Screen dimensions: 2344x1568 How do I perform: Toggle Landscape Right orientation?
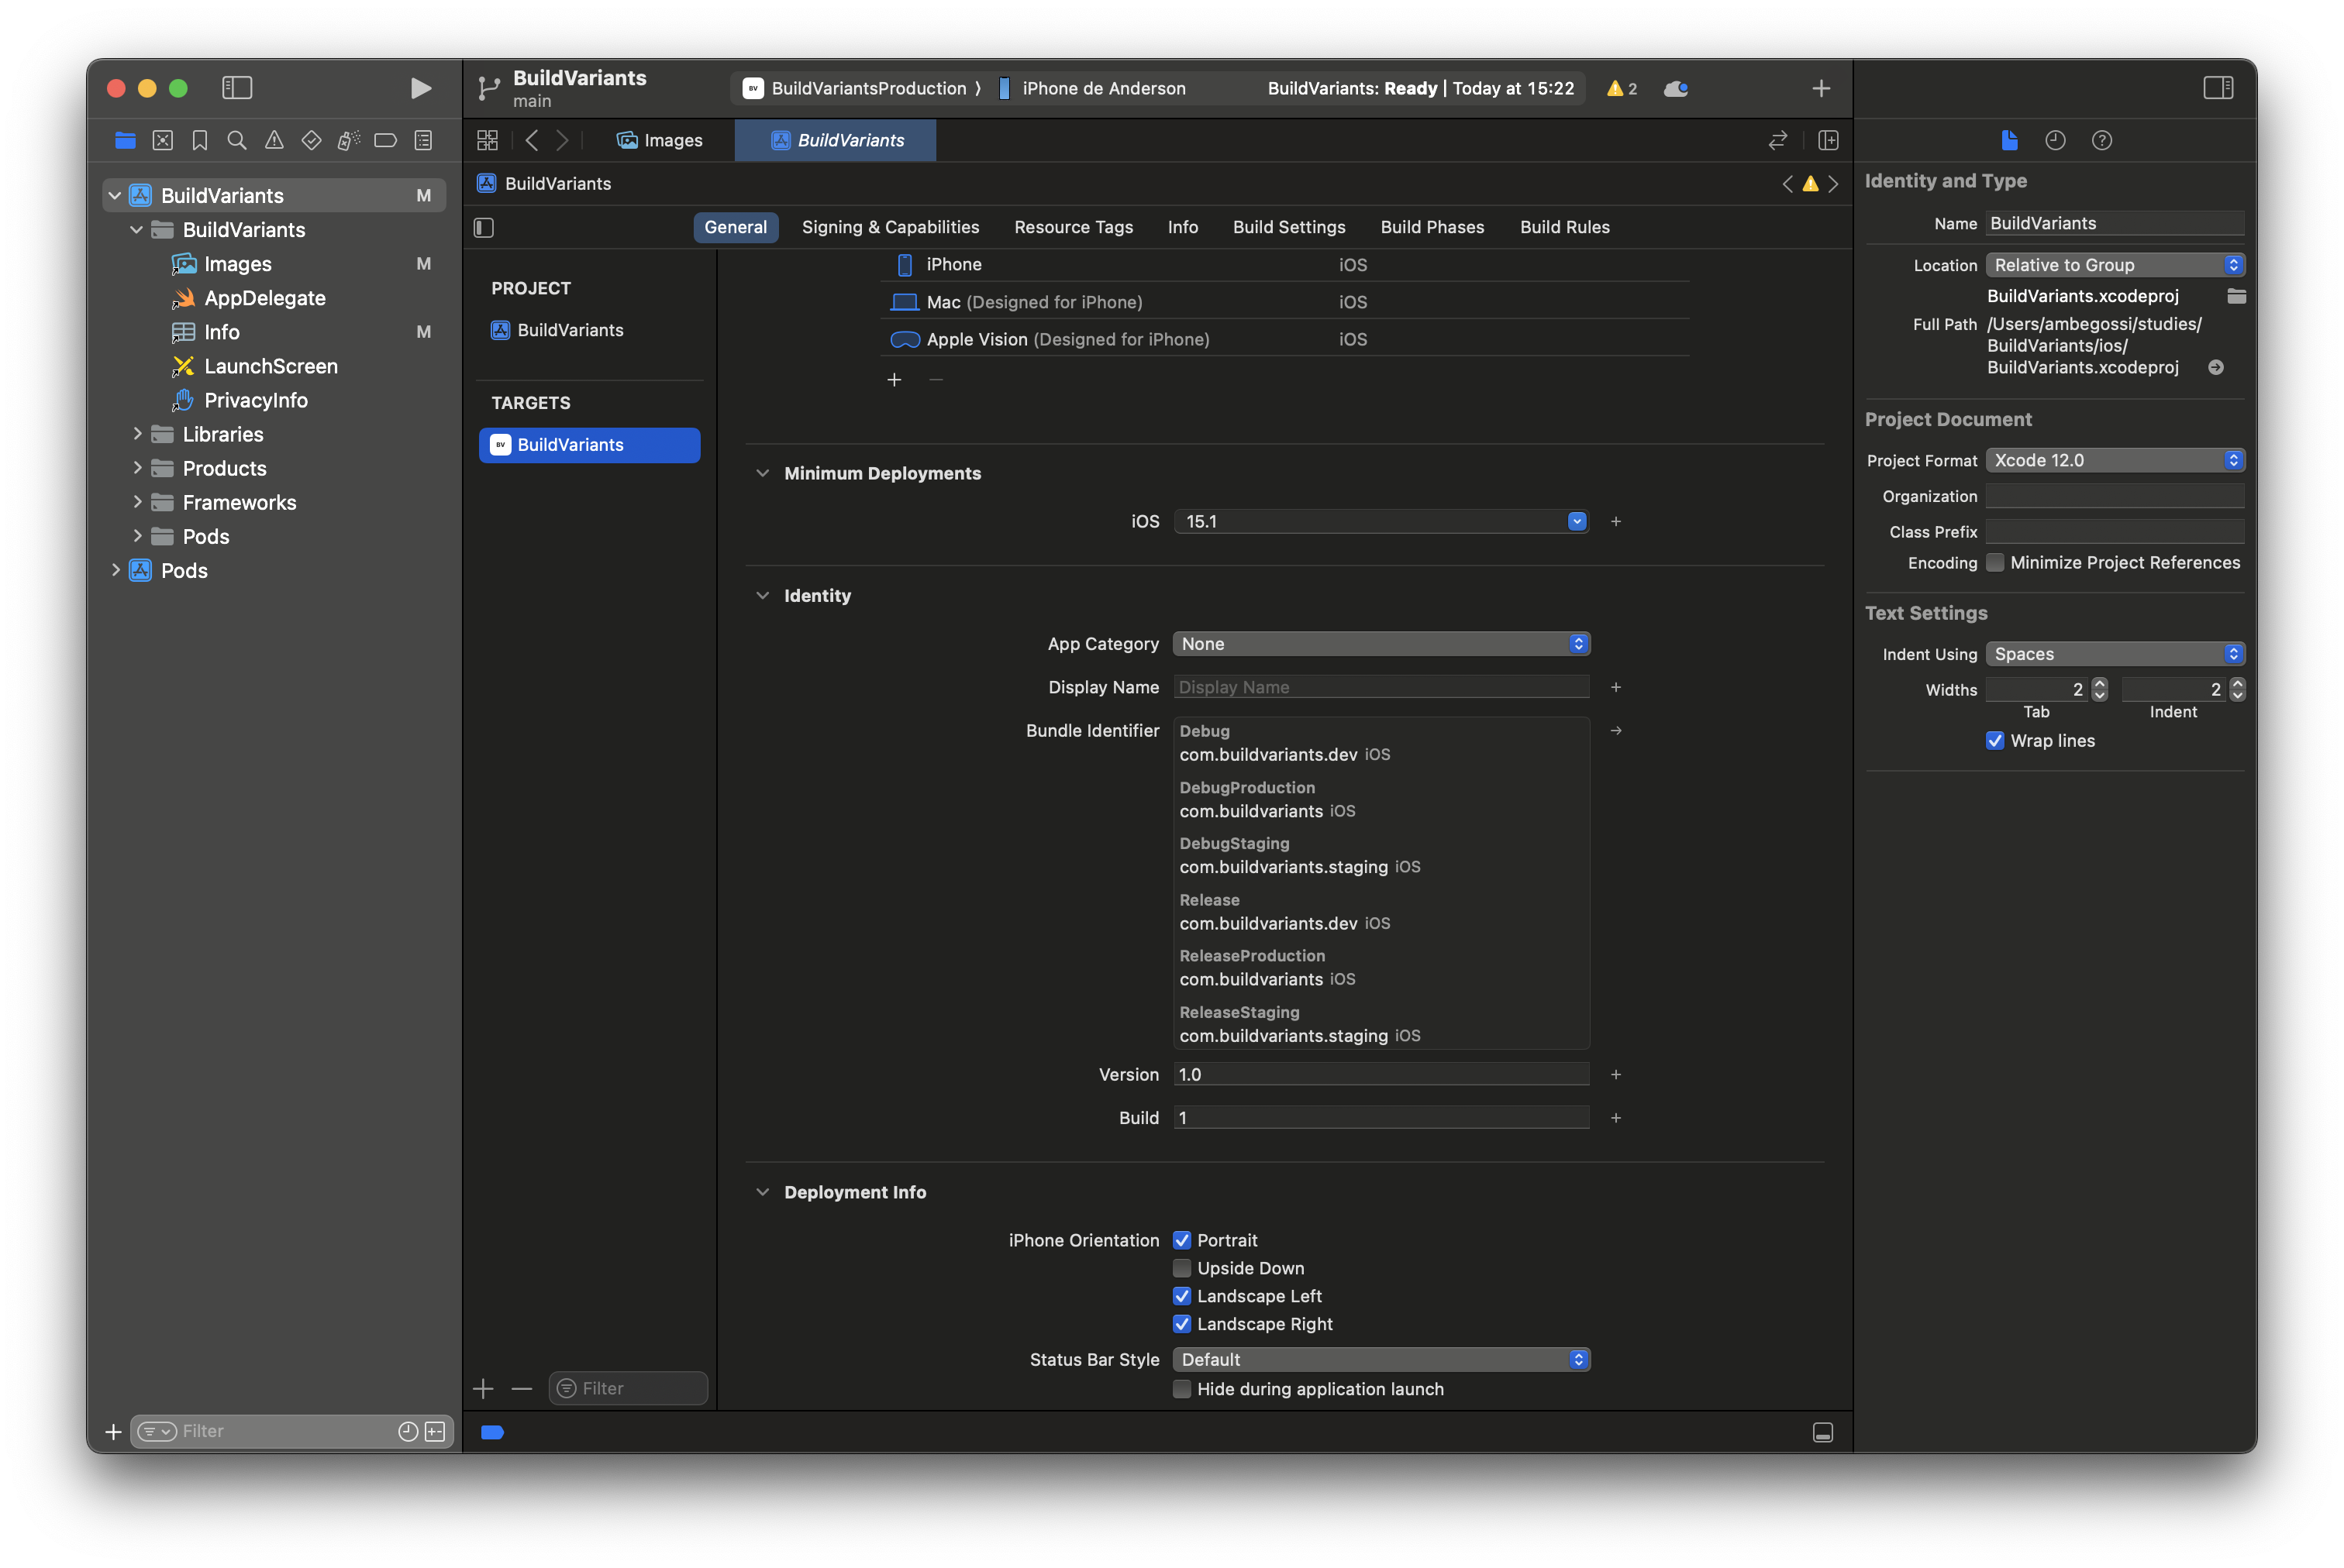pyautogui.click(x=1181, y=1324)
